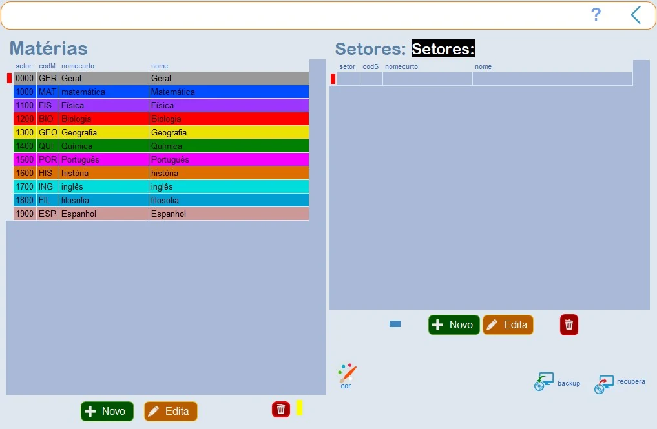The image size is (657, 429).
Task: Select the Física row
Action: [x=162, y=105]
